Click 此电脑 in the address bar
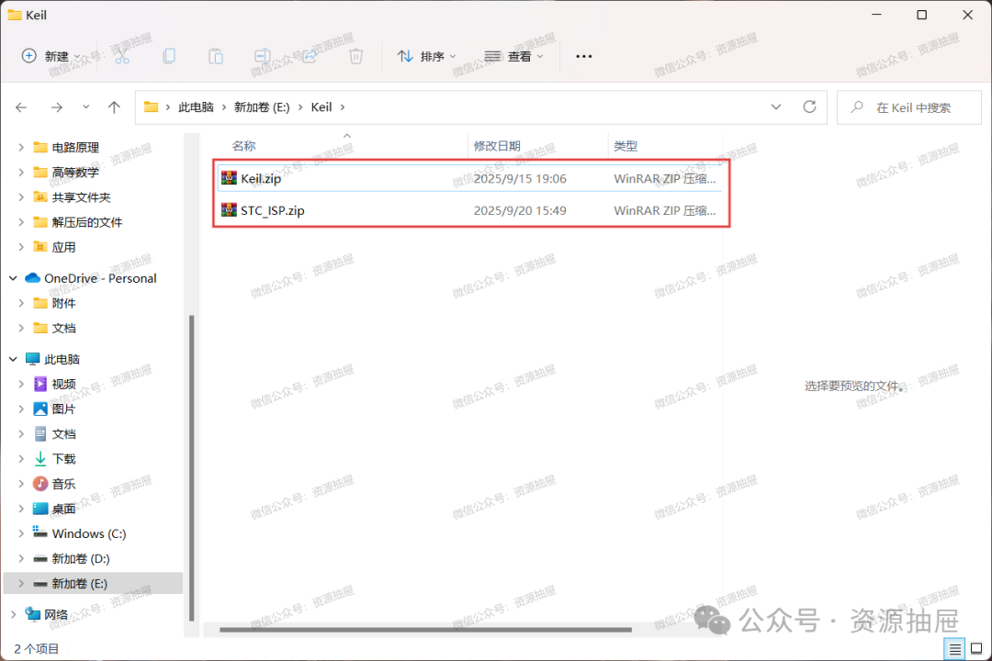The height and width of the screenshot is (661, 992). click(x=197, y=107)
